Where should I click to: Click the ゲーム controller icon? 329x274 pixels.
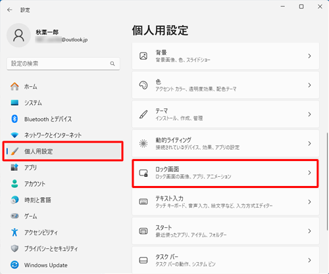point(14,216)
